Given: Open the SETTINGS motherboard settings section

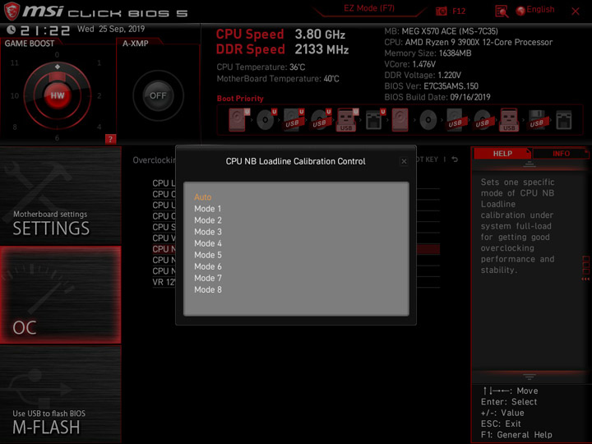Looking at the screenshot, I should pyautogui.click(x=60, y=195).
